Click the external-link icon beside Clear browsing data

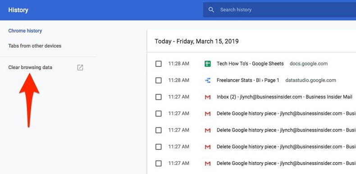tap(80, 67)
